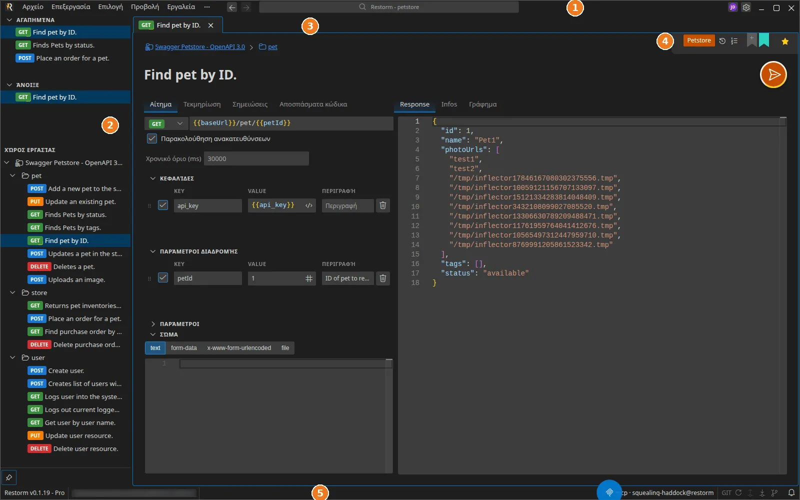Select the file body type
800x500 pixels.
(x=285, y=348)
